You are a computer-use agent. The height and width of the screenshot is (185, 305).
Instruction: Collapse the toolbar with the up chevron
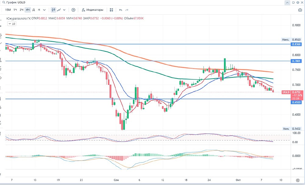287,3
